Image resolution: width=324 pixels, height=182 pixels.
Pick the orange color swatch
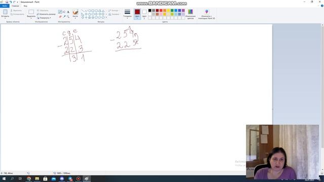pos(165,11)
